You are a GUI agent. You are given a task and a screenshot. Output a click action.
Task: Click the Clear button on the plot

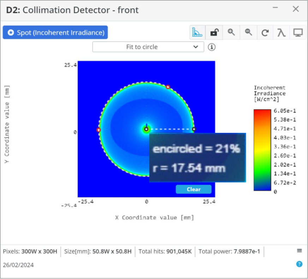pos(194,189)
